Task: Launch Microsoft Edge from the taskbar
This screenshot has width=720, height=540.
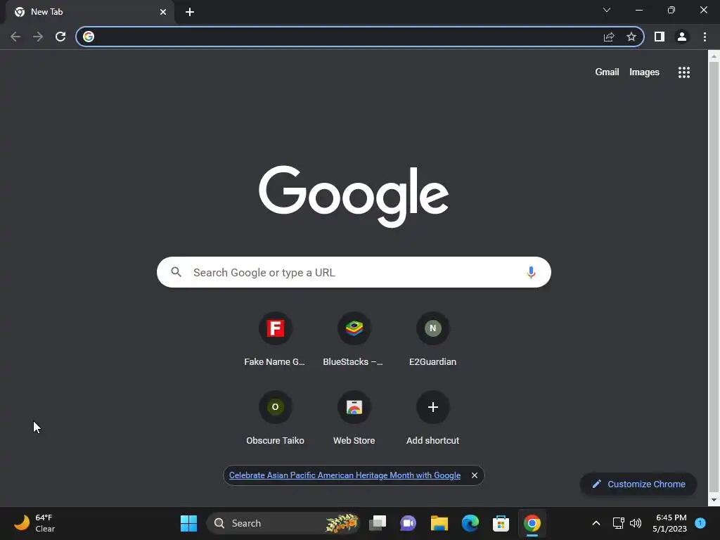Action: [470, 523]
